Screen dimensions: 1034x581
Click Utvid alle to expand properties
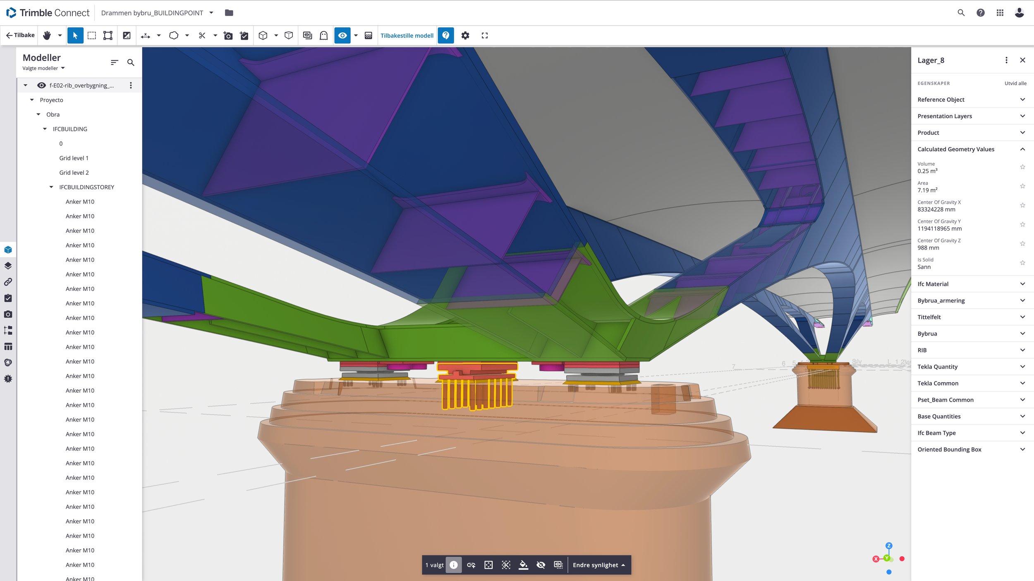(1015, 83)
